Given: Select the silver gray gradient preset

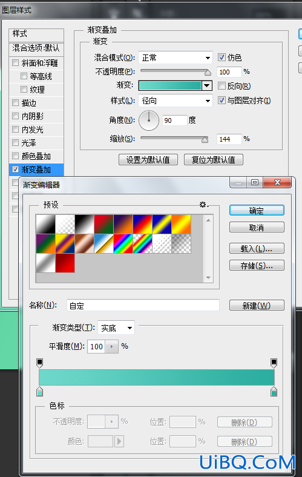Looking at the screenshot, I should pos(45,263).
